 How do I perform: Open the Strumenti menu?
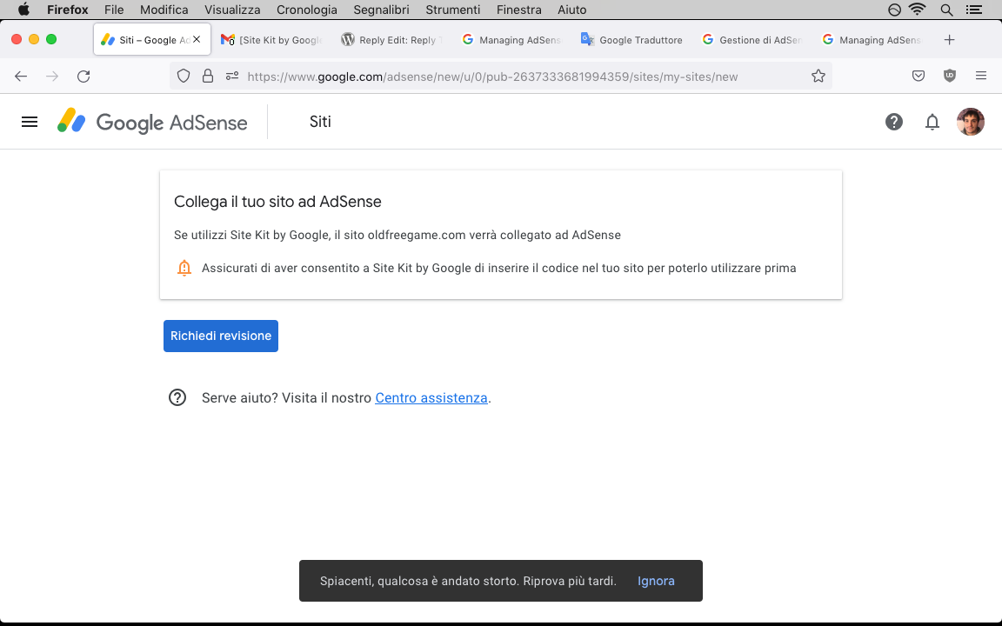[x=453, y=10]
